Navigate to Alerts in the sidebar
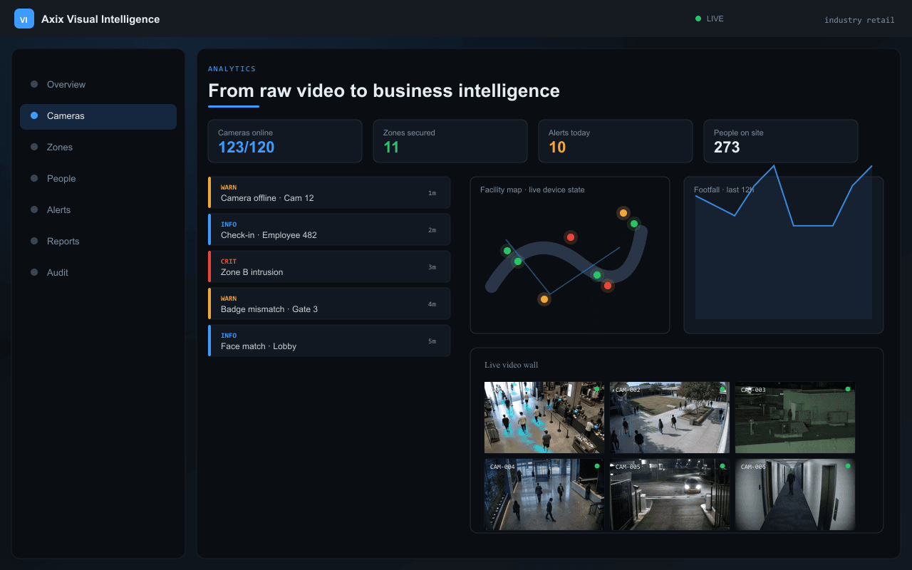The height and width of the screenshot is (570, 912). pyautogui.click(x=98, y=209)
